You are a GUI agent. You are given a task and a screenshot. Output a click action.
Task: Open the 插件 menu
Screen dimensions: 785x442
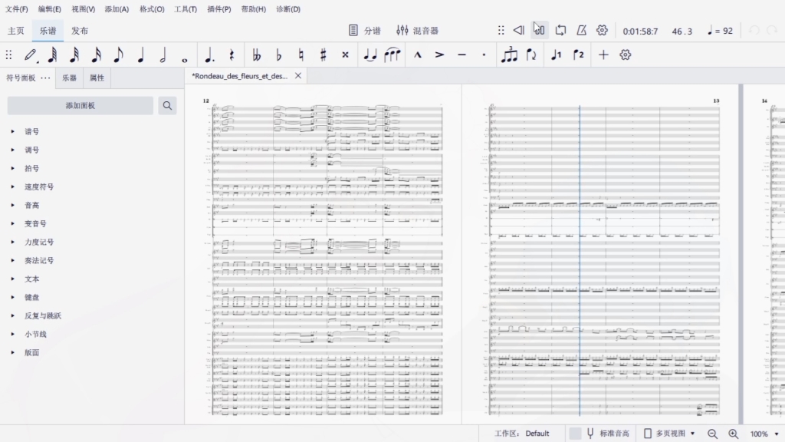click(x=219, y=9)
